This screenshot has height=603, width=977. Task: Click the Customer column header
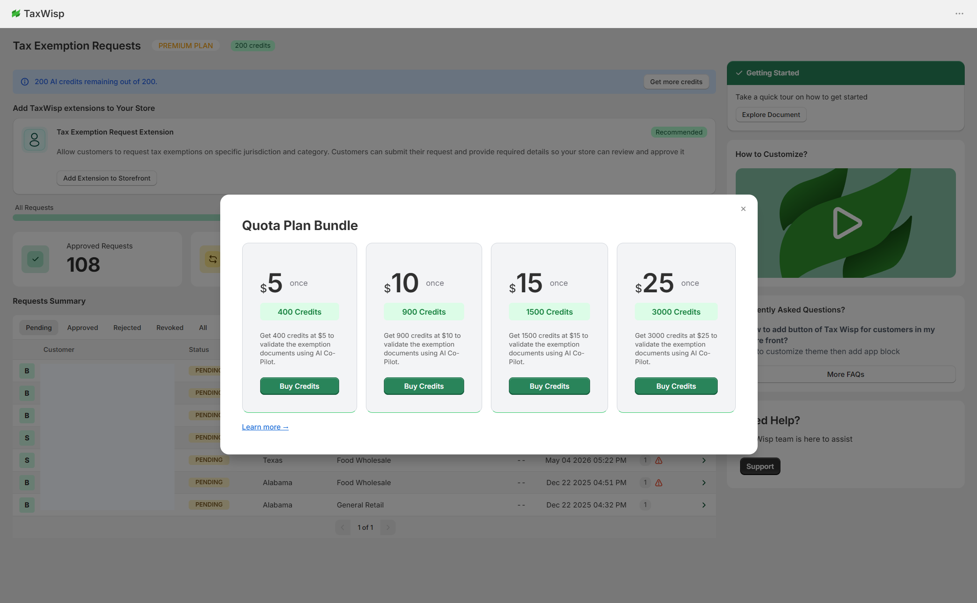coord(59,350)
